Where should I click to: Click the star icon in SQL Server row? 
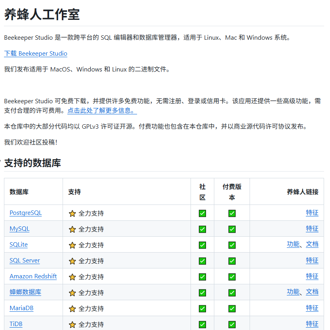coord(72,261)
